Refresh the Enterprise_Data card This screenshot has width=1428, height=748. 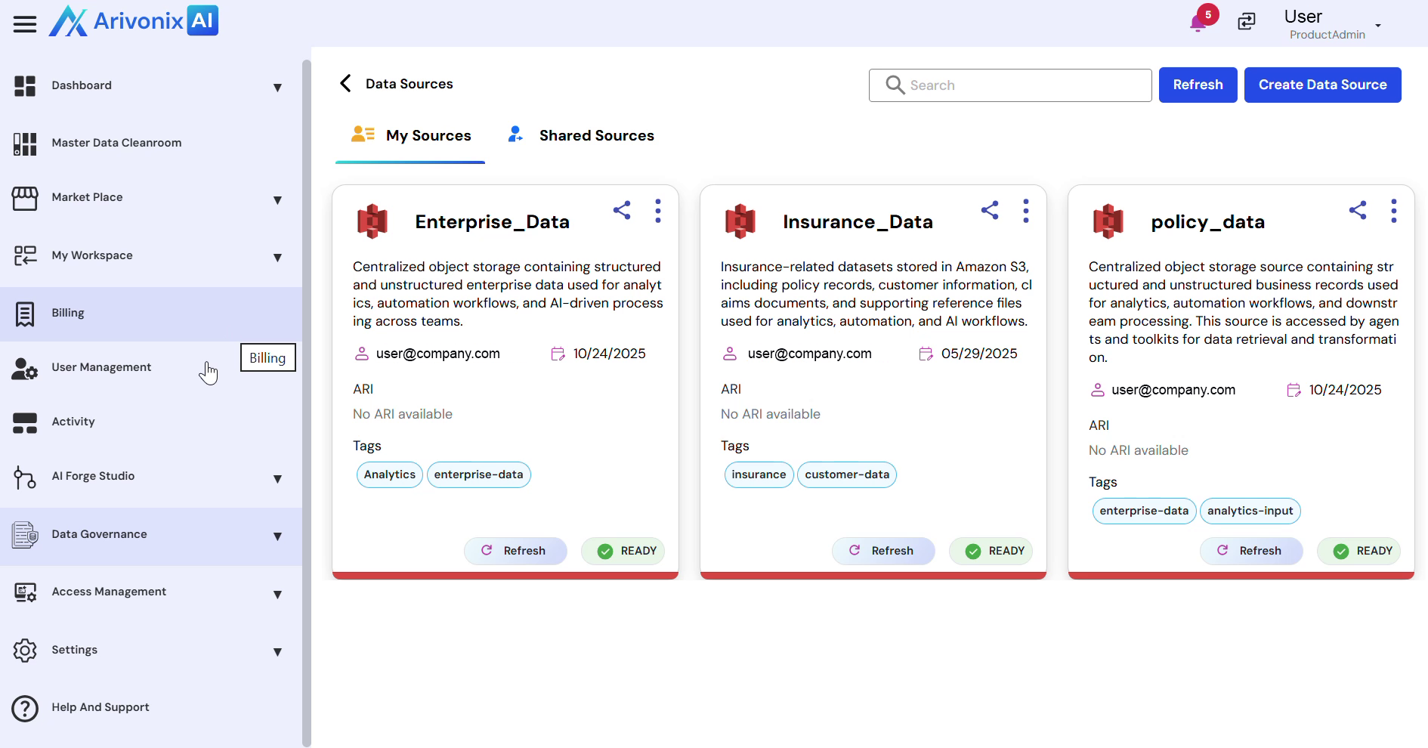point(515,551)
